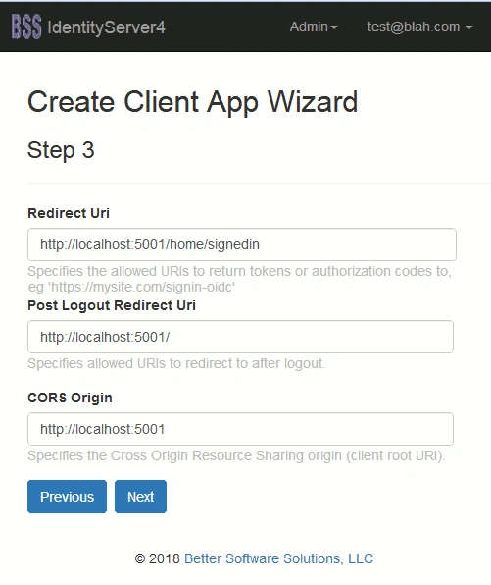Focus the Post Logout Redirect Uri field
Image resolution: width=491 pixels, height=585 pixels.
pos(240,337)
